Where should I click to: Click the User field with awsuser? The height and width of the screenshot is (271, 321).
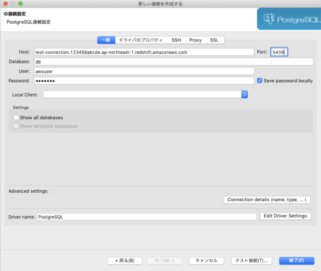click(x=144, y=71)
